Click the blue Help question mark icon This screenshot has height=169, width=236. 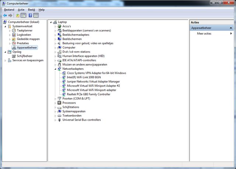coord(30,15)
